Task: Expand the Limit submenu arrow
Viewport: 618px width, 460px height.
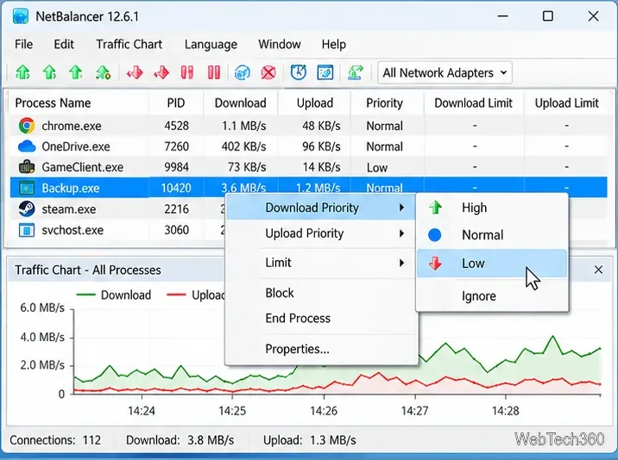Action: 401,263
